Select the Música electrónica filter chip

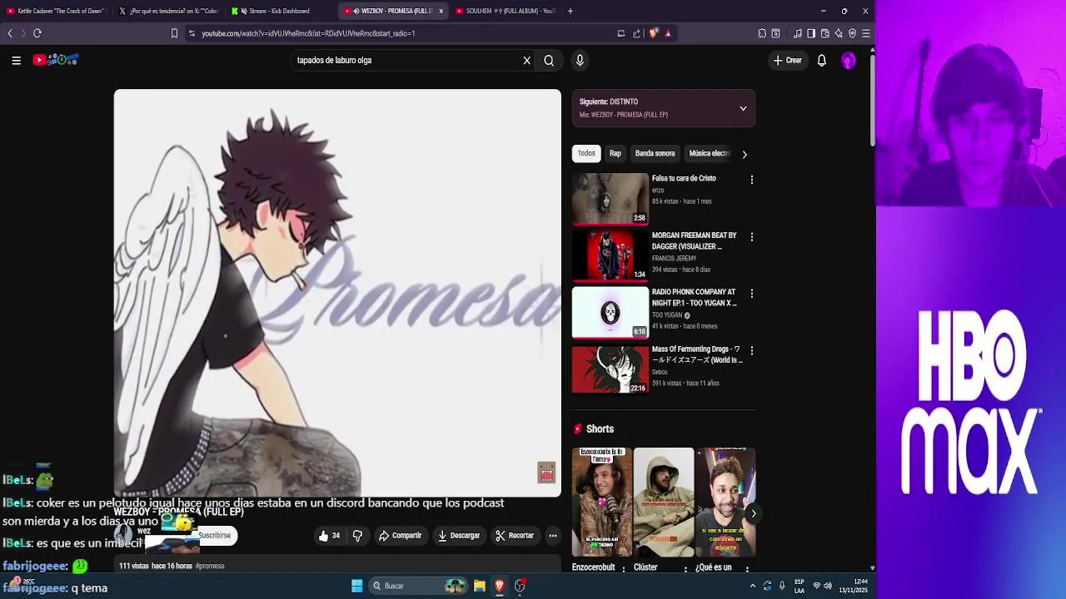710,153
